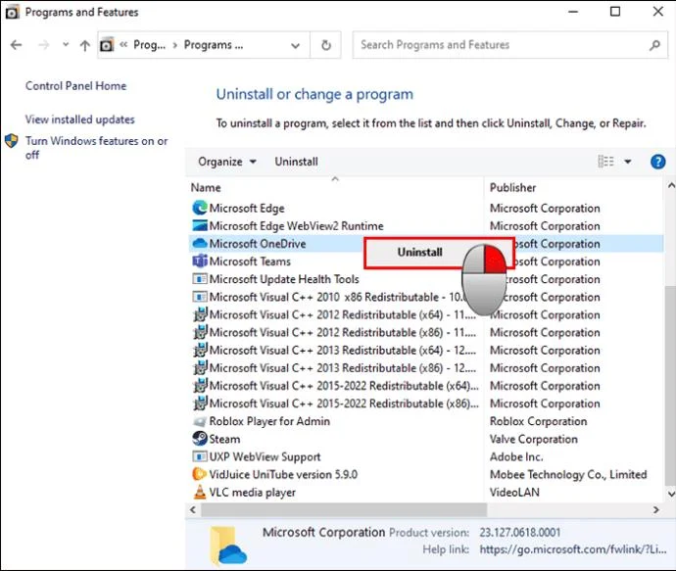Click the toolbar Uninstall button
The height and width of the screenshot is (571, 676).
[x=296, y=162]
